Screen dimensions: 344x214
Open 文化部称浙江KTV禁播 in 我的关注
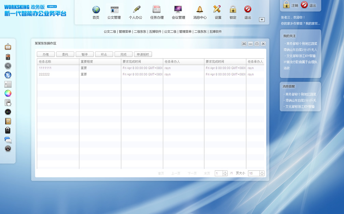[301, 56]
